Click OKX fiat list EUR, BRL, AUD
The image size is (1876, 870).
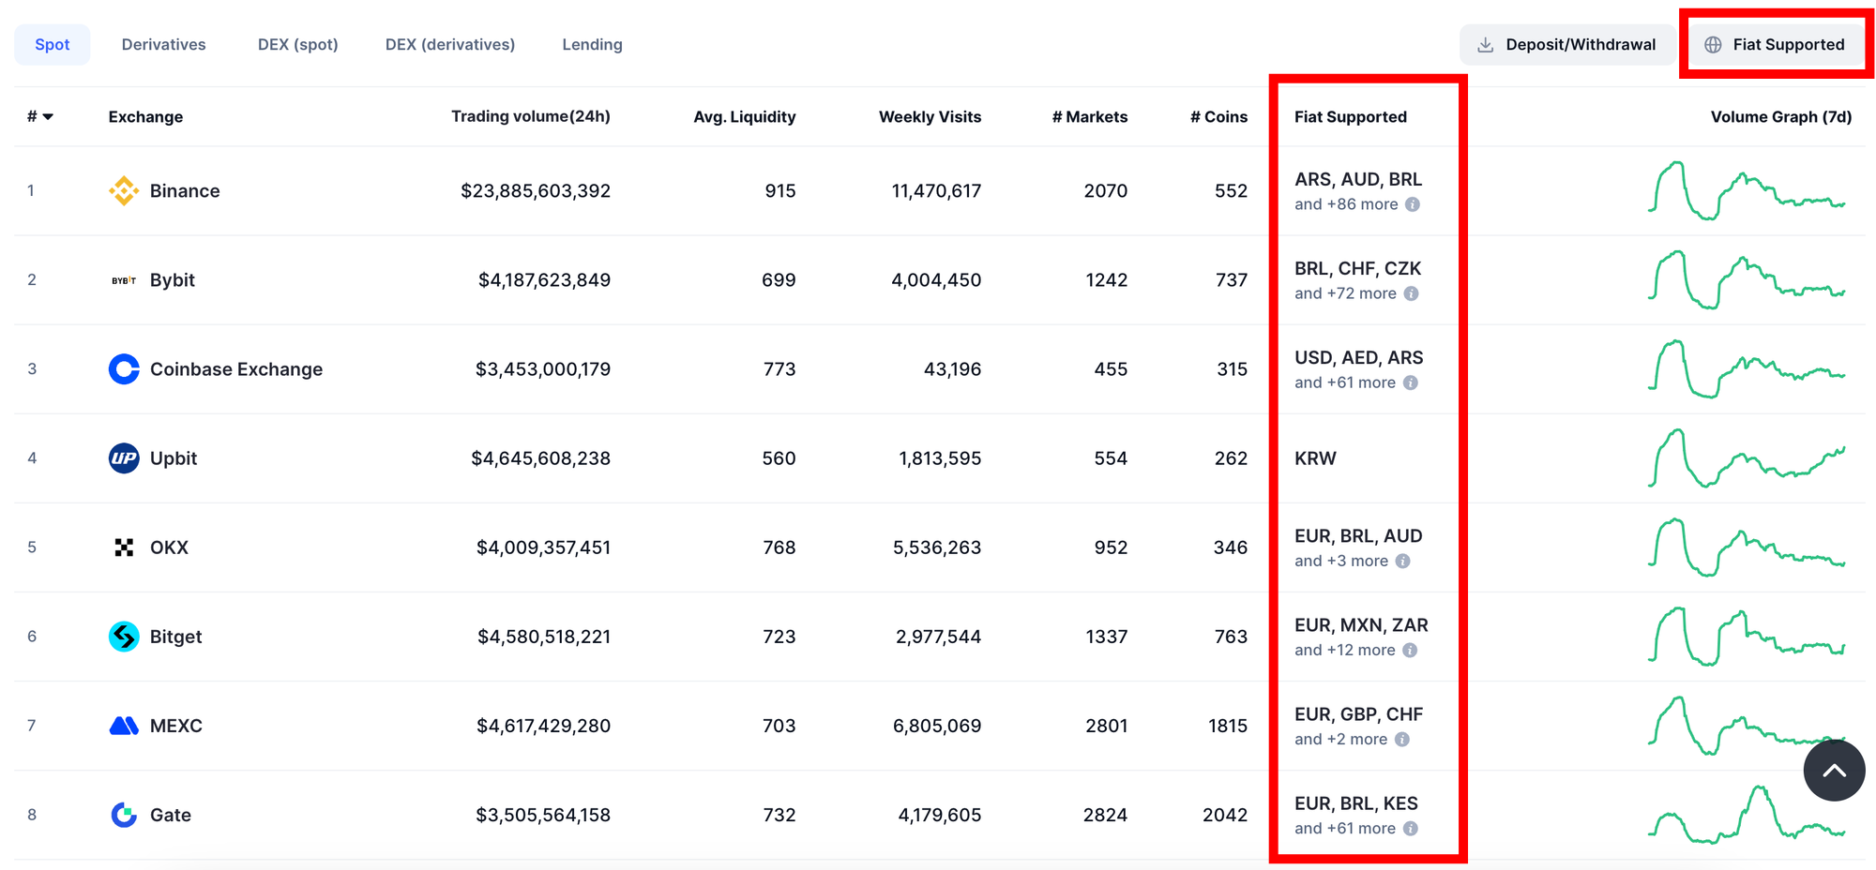[1358, 535]
